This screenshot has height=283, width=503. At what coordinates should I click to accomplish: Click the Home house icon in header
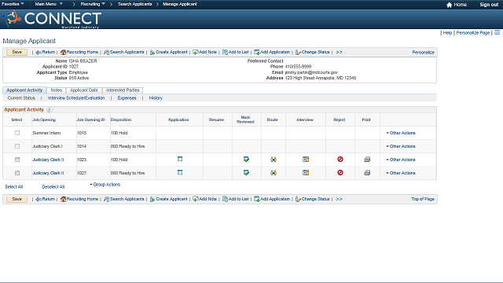coord(449,5)
